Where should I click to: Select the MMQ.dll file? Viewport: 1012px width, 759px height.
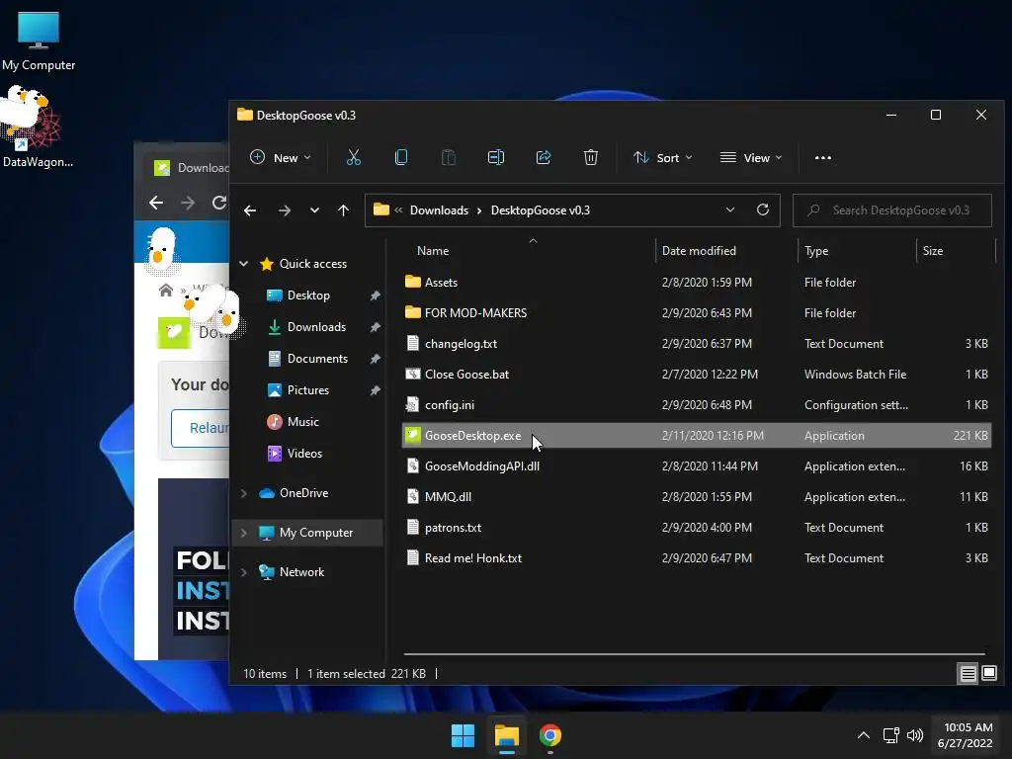click(697, 497)
